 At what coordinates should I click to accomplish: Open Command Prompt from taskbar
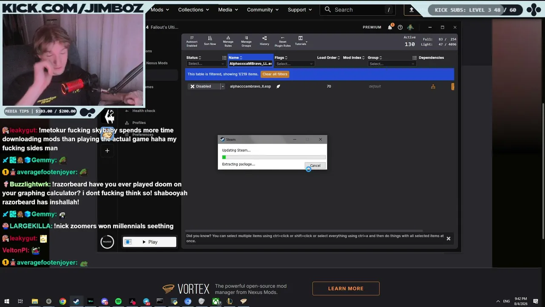[x=160, y=301]
